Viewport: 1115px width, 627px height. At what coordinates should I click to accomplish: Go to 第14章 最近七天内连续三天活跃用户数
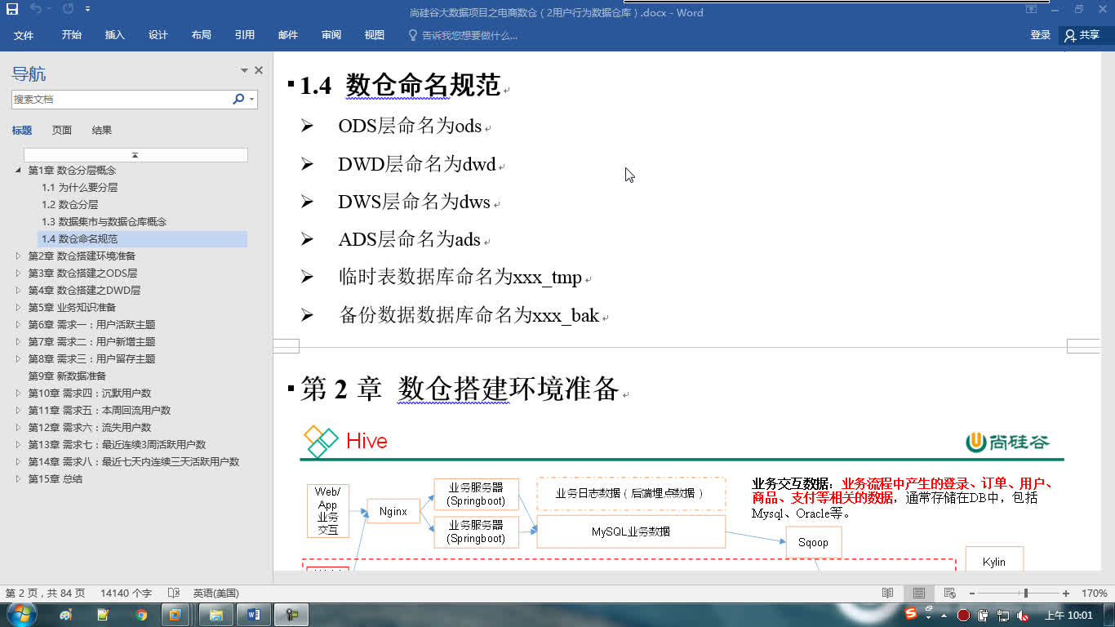tap(134, 461)
